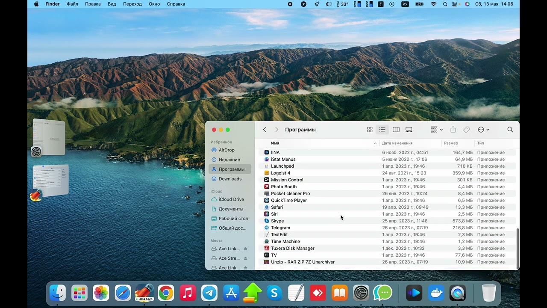
Task: Open Документы in the sidebar
Action: point(230,209)
